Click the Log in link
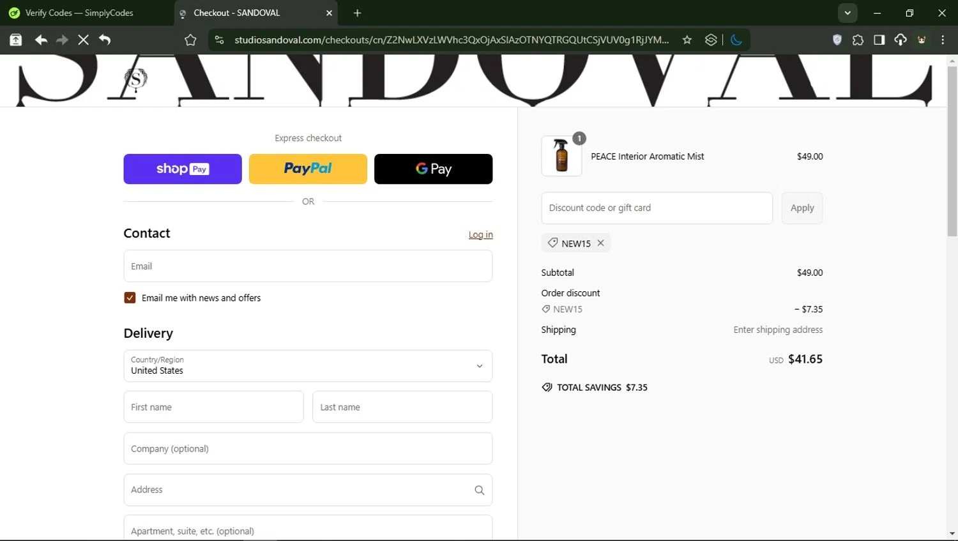958x541 pixels. coord(480,234)
